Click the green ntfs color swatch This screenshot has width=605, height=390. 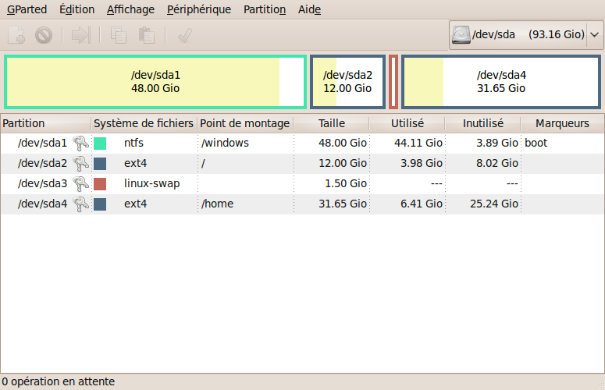pos(100,144)
